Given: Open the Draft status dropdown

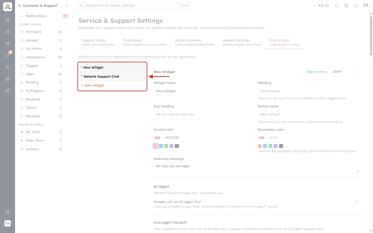Looking at the screenshot, I should coord(344,72).
